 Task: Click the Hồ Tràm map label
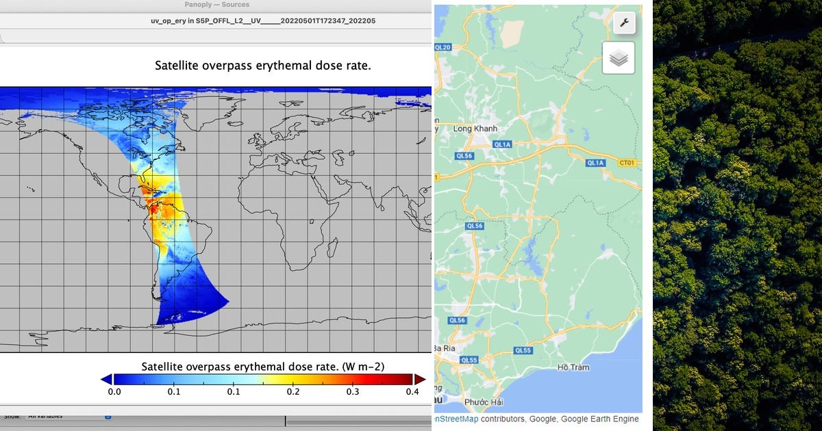(573, 367)
